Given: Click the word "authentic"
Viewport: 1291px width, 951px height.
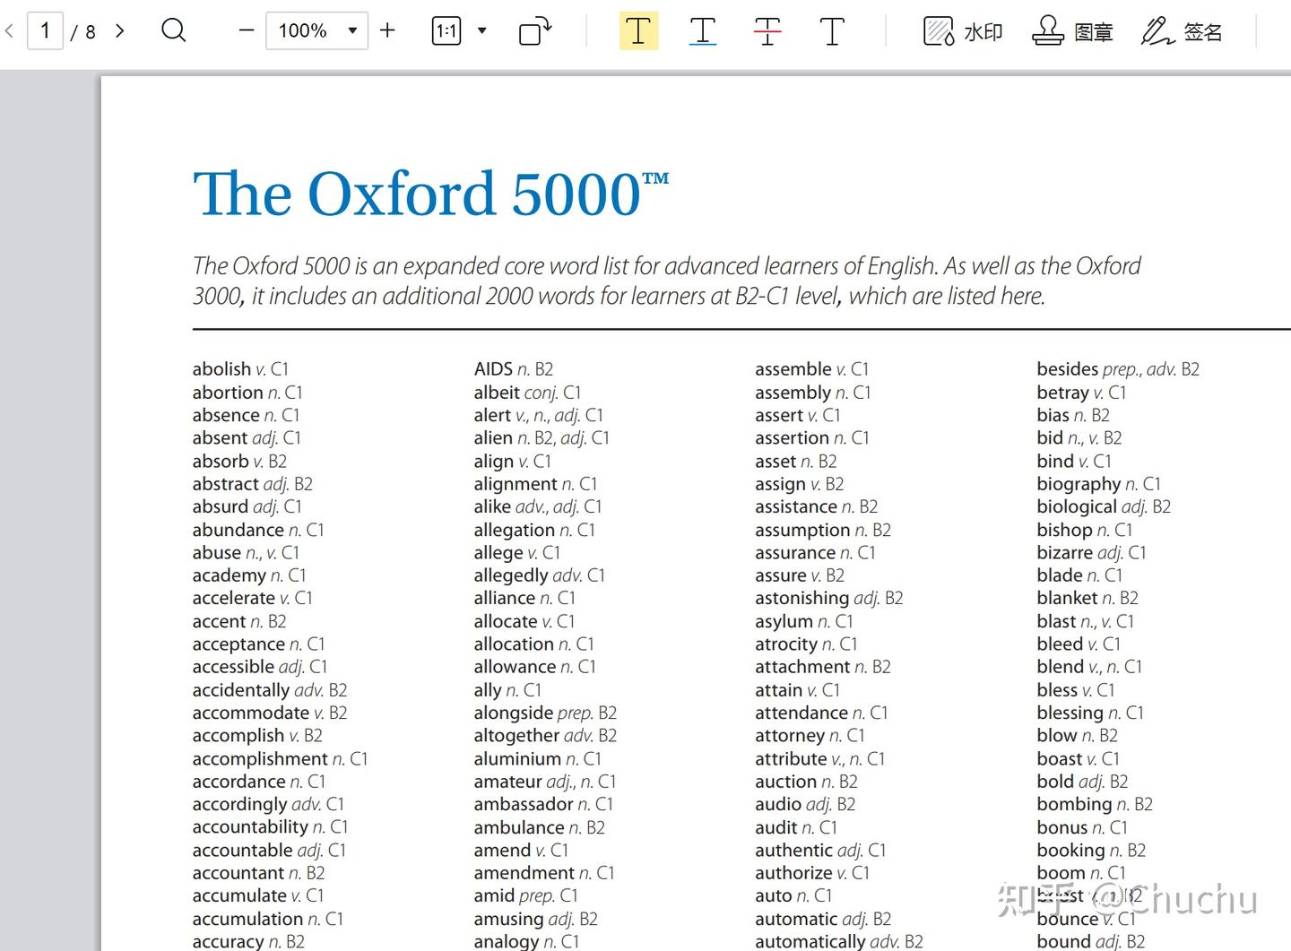Looking at the screenshot, I should click(793, 851).
